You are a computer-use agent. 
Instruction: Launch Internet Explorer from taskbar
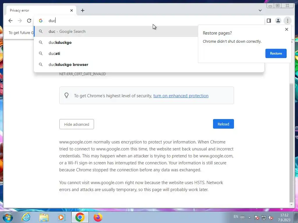click(26, 217)
